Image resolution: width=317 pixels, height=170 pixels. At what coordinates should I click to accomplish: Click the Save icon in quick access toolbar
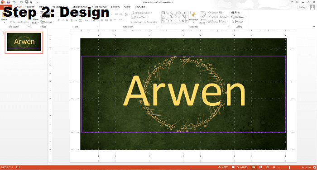(9, 2)
